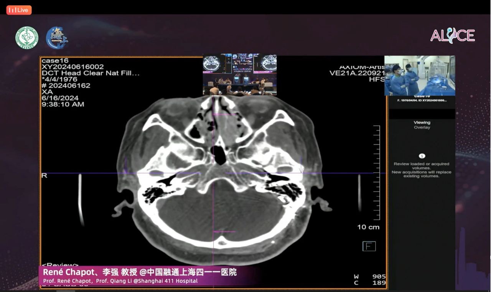The image size is (491, 292).
Task: Click the numbered step 1 info badge
Action: point(422,156)
